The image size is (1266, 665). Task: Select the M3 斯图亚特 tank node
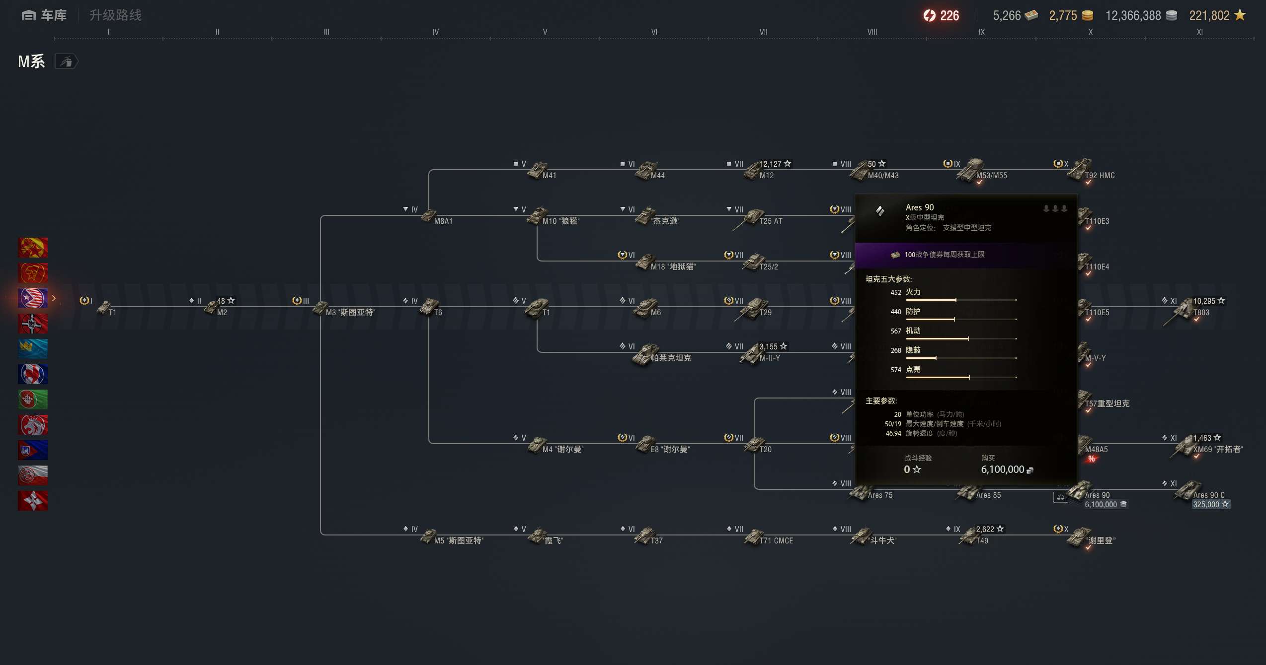click(320, 308)
